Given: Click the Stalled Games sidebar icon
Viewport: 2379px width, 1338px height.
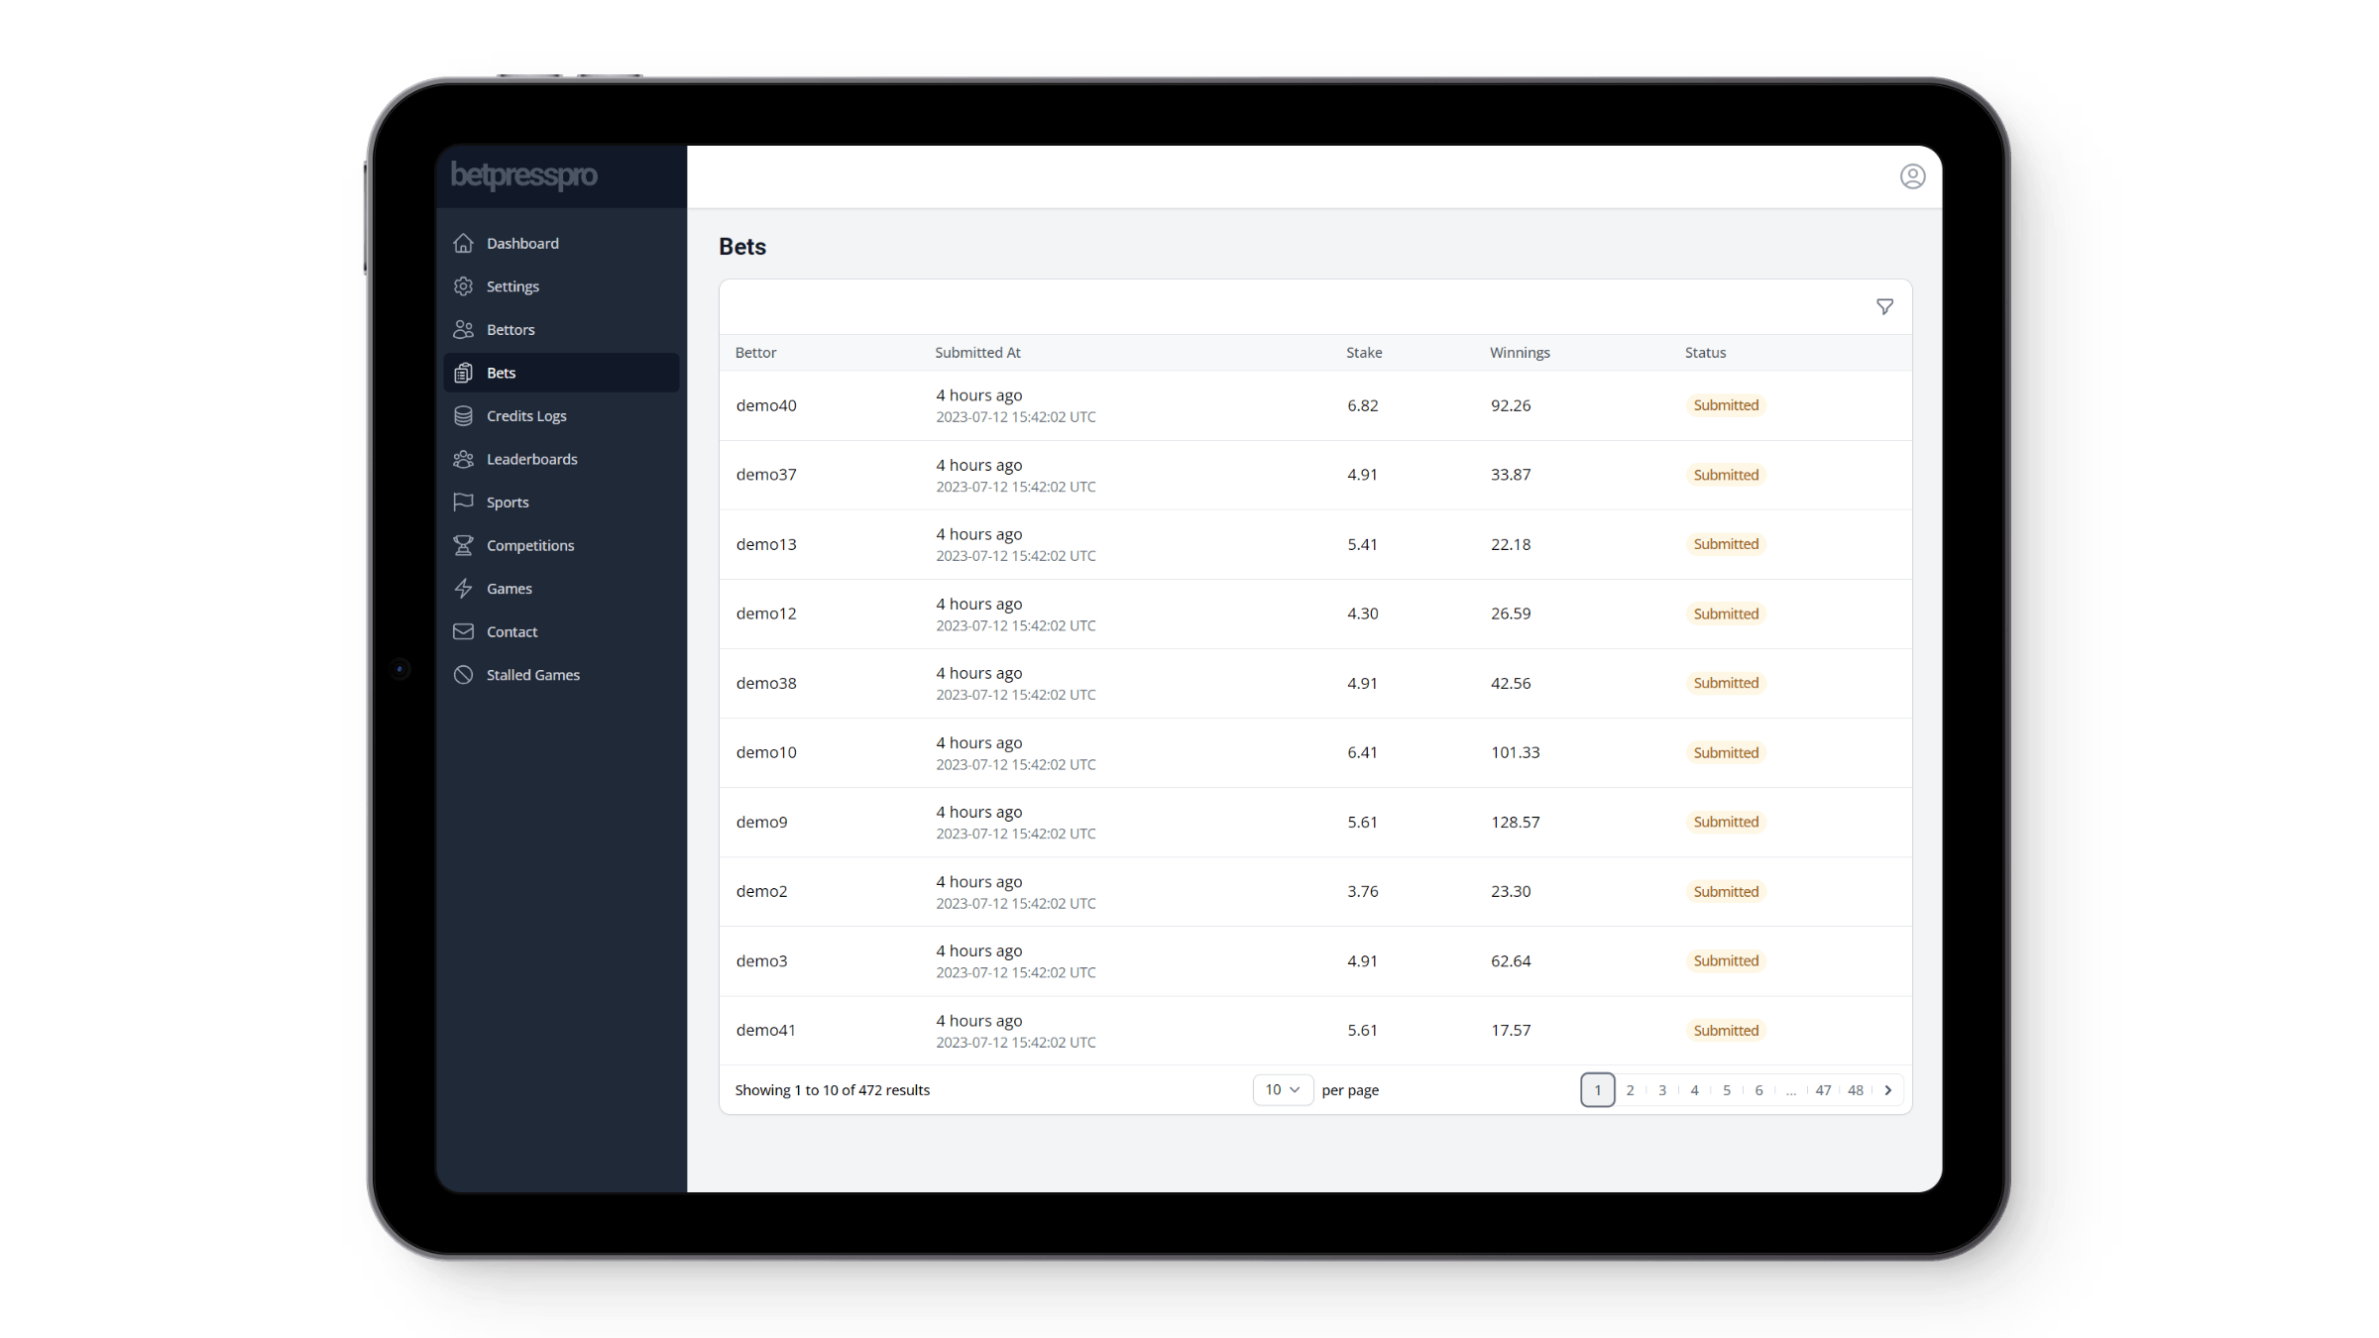Looking at the screenshot, I should point(466,675).
